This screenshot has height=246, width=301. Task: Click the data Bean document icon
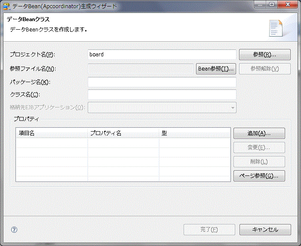tap(276, 28)
